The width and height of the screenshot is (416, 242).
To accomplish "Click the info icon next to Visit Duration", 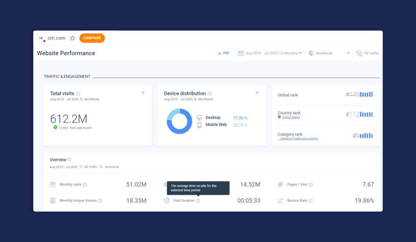I will pyautogui.click(x=198, y=201).
